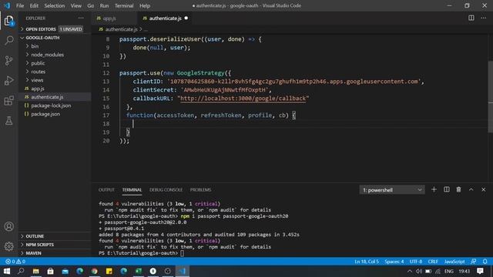Switch to the Output panel tab
The image size is (493, 277).
tap(106, 190)
